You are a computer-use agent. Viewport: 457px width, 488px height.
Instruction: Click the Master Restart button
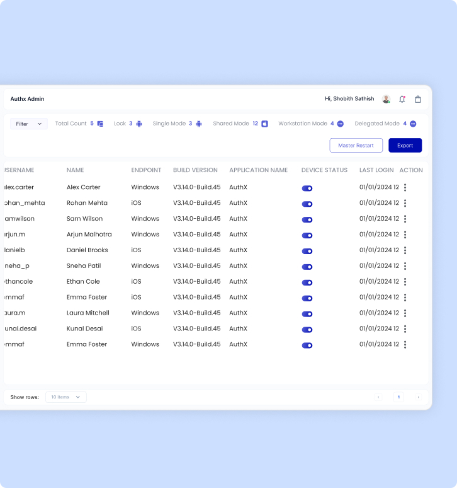pos(356,145)
